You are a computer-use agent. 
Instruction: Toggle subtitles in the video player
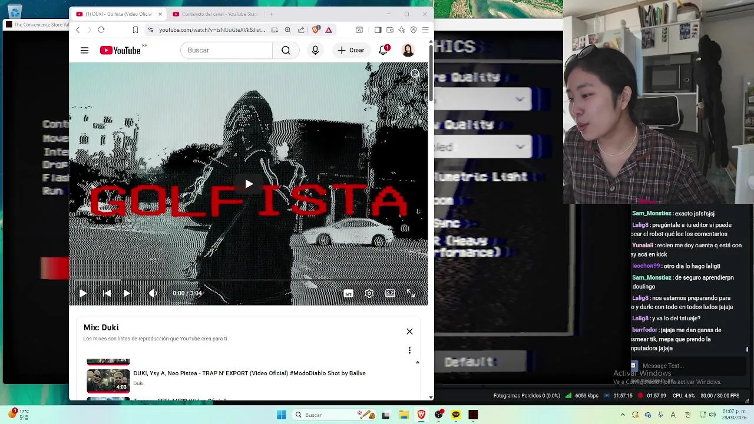point(349,293)
